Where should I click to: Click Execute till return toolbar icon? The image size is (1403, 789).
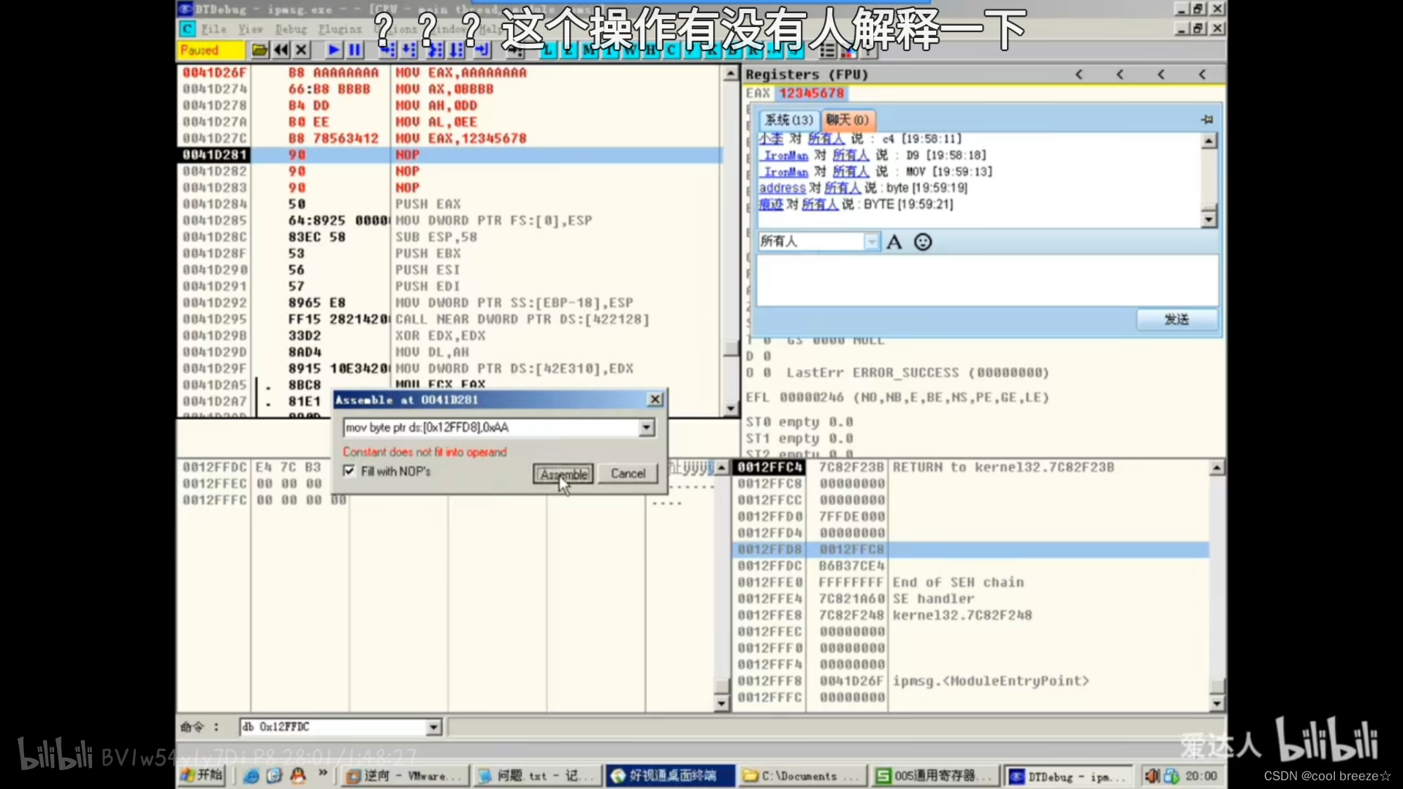tap(482, 50)
